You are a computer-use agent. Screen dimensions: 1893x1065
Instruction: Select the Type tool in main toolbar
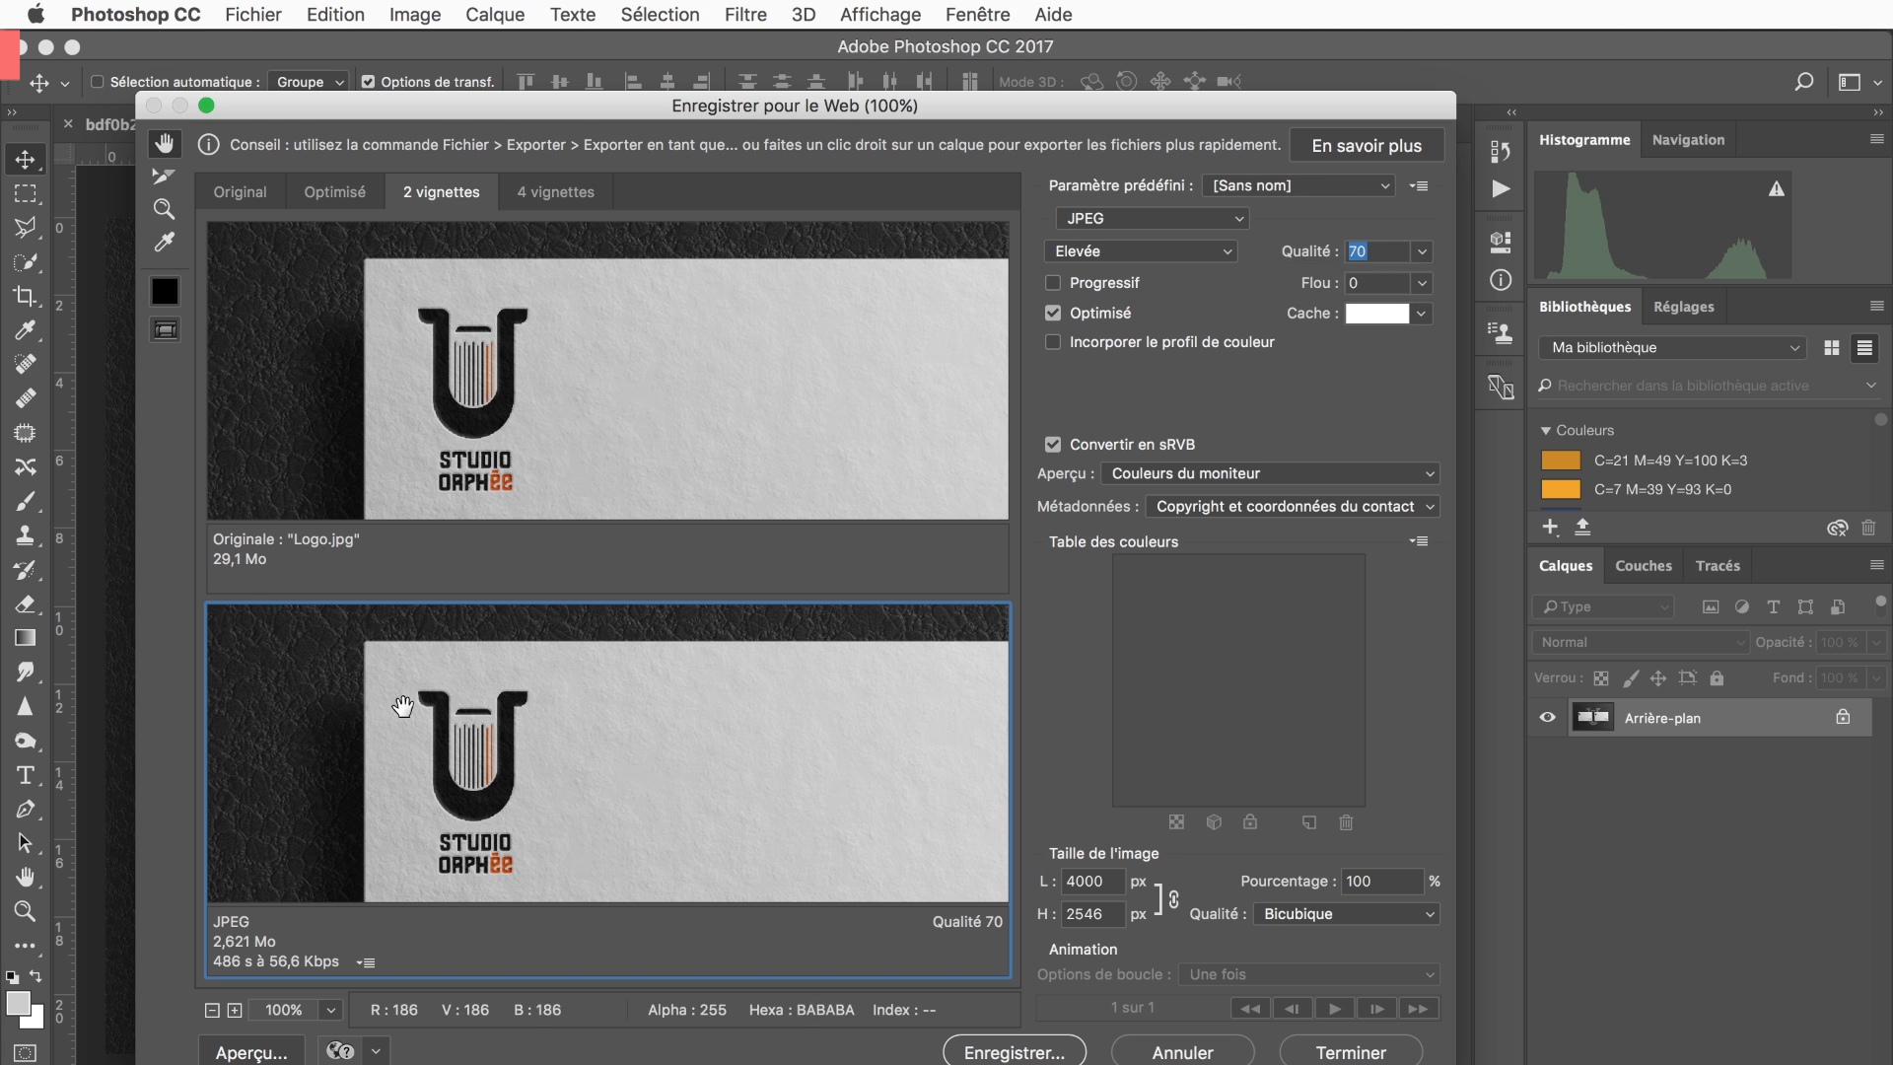[26, 775]
